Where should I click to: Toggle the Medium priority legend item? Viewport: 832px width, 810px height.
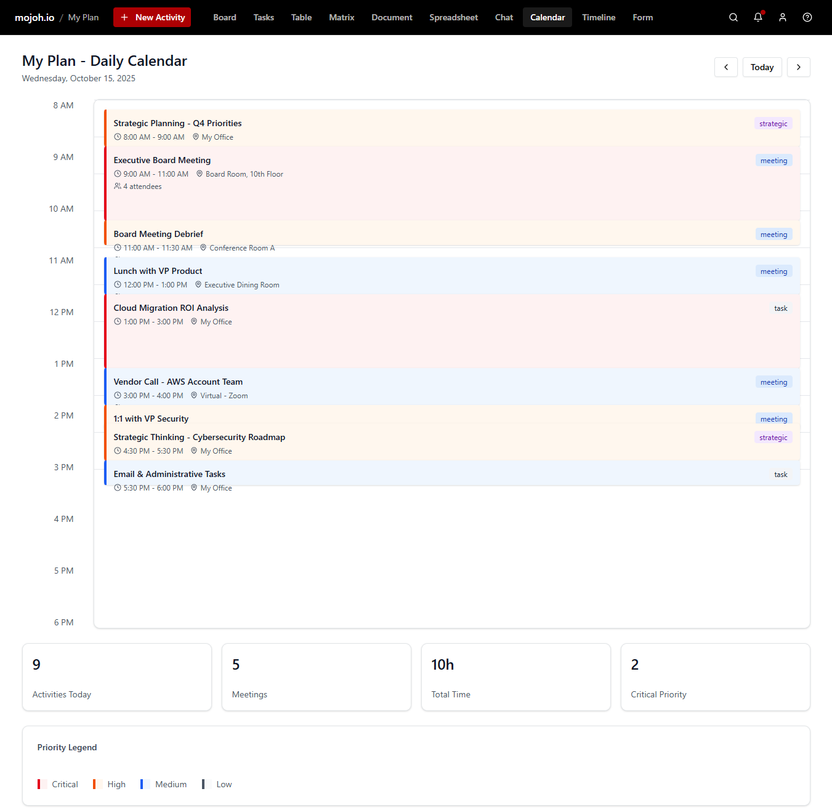coord(163,784)
